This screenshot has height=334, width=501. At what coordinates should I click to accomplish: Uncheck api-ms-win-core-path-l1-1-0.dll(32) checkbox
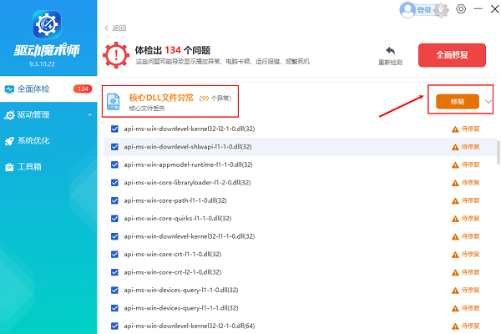click(x=114, y=200)
